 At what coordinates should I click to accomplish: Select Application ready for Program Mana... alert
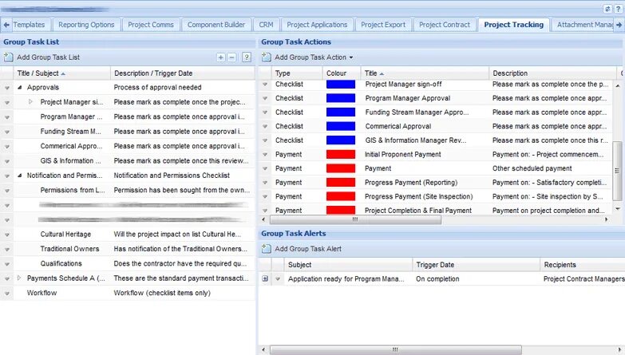point(441,279)
